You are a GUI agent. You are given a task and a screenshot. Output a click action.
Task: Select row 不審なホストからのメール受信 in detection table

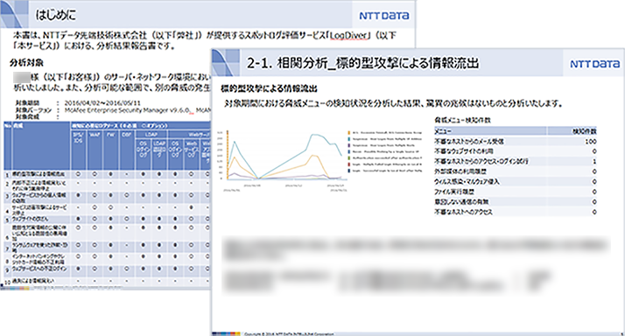point(516,142)
